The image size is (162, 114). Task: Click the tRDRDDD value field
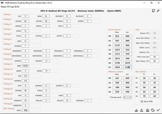(25, 51)
